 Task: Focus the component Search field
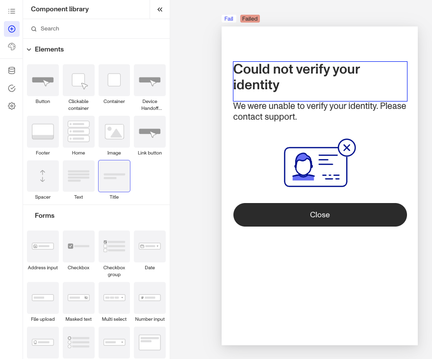97,28
